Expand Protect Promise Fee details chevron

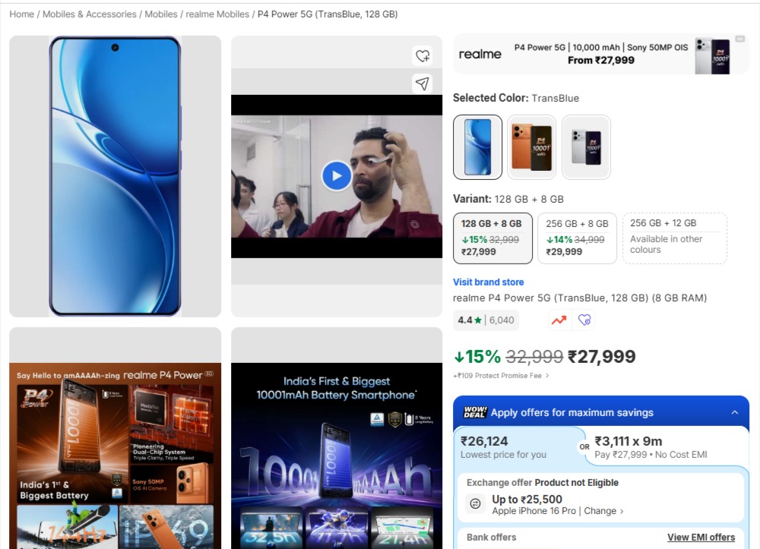point(547,376)
